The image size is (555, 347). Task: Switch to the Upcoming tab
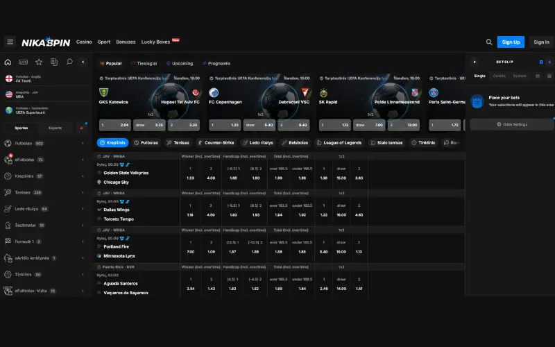(x=180, y=63)
